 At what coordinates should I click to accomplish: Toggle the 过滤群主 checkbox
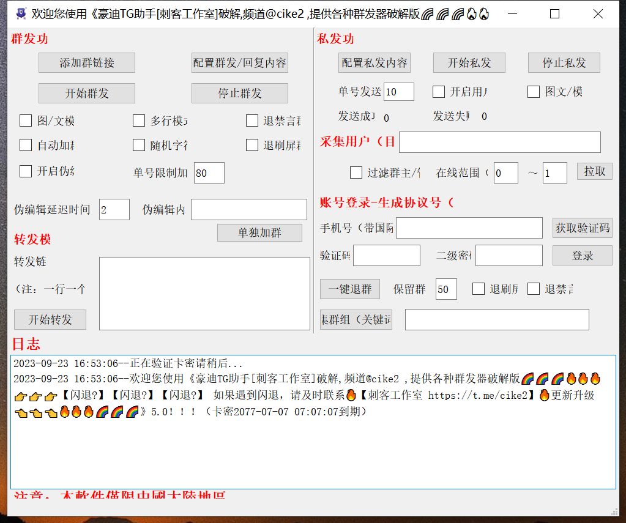[x=356, y=173]
